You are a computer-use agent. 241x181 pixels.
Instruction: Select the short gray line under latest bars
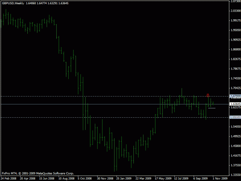[x=212, y=108]
